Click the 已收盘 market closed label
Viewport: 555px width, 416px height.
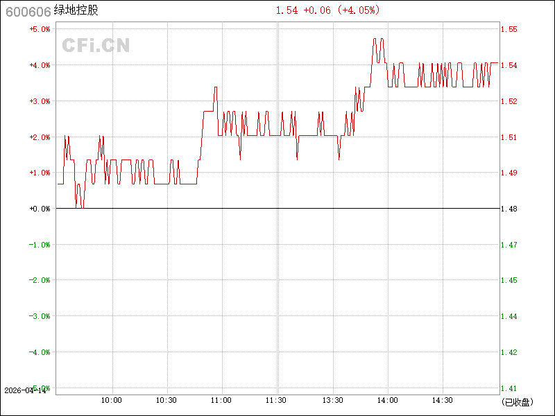point(516,401)
